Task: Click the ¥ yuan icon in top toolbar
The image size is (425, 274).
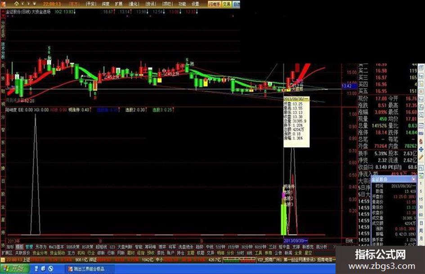Action: tap(35, 4)
